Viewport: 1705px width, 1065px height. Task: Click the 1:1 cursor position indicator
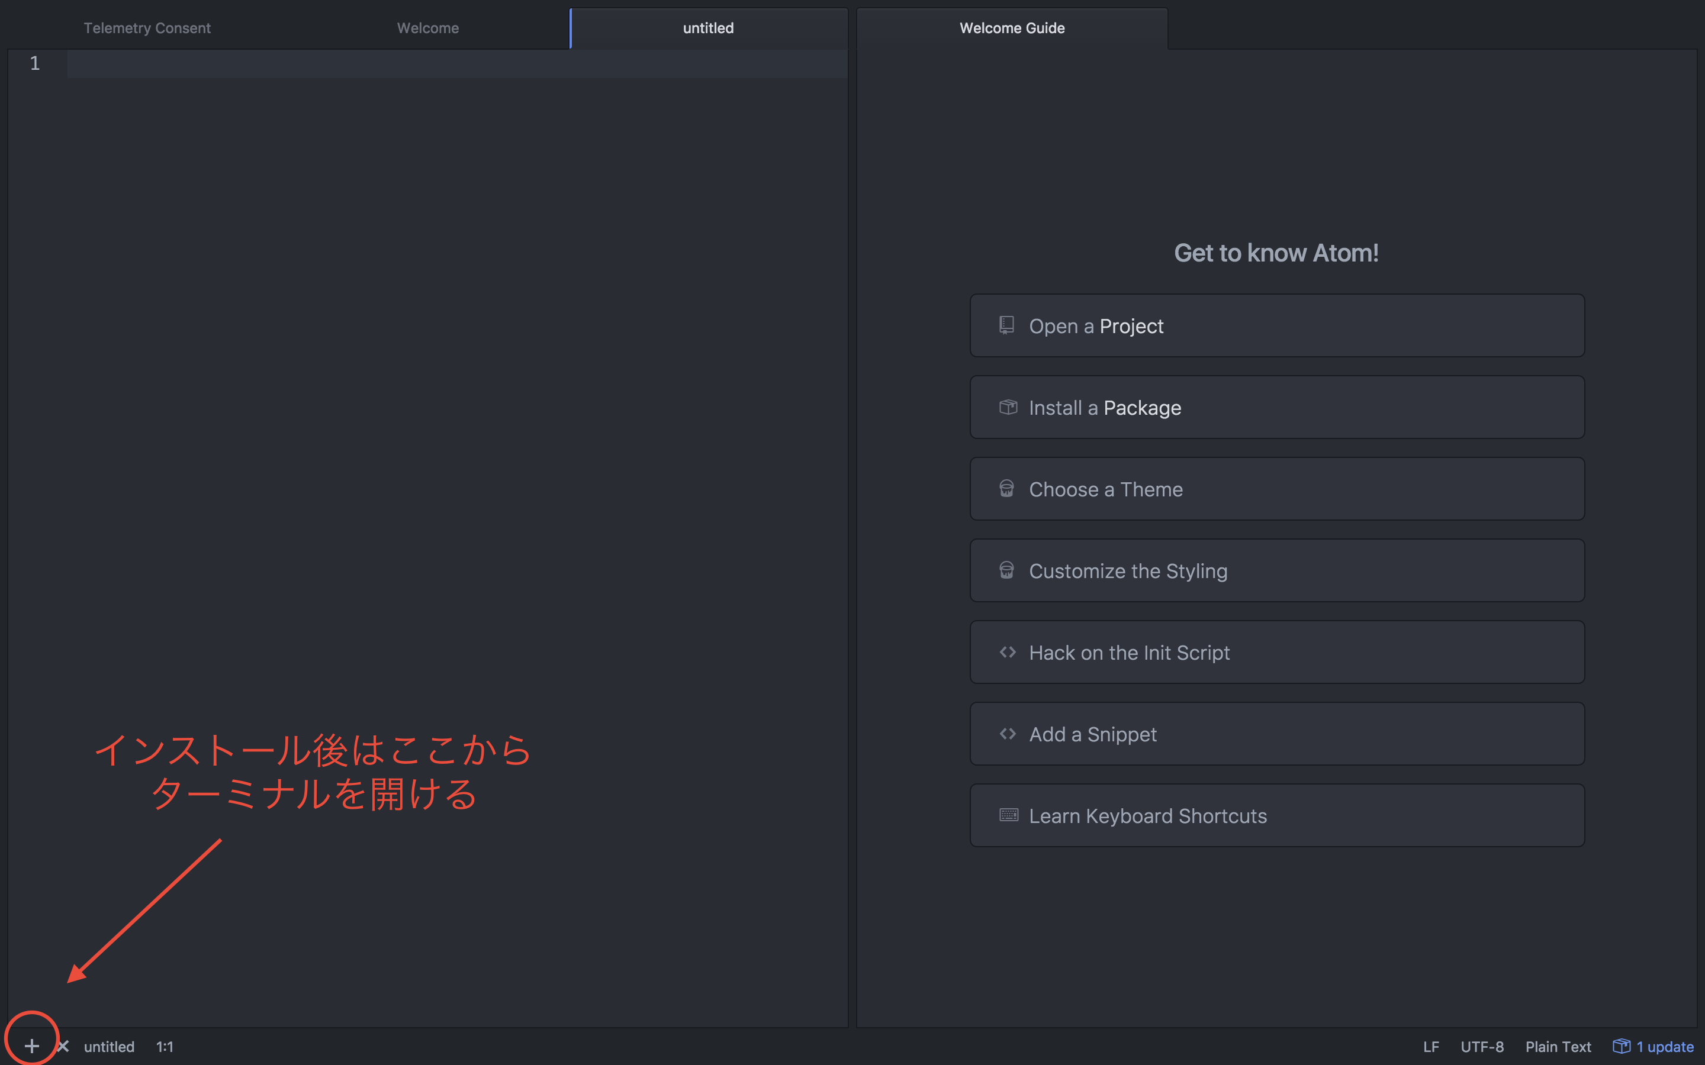pos(165,1047)
